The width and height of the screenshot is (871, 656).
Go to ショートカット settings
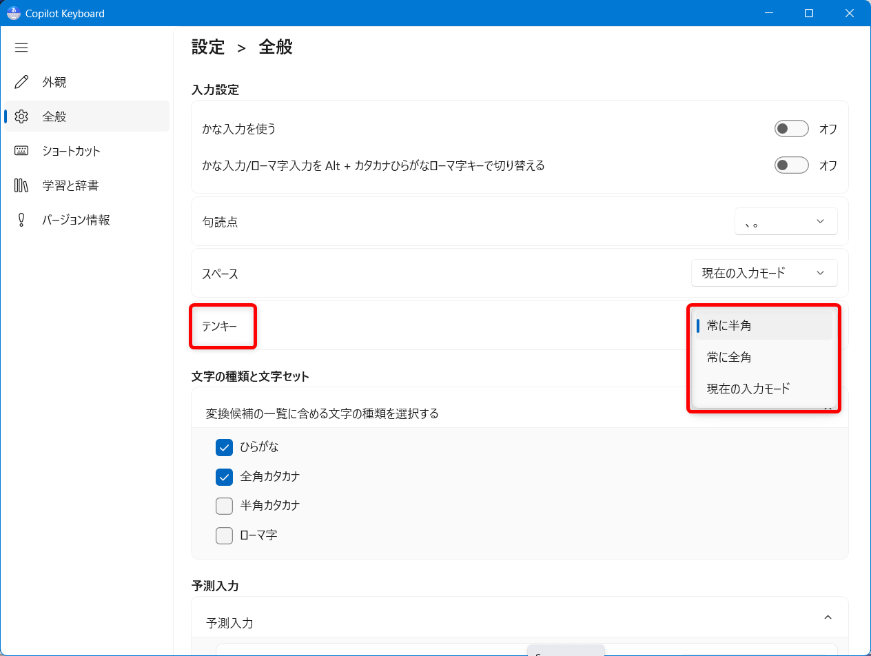click(87, 151)
